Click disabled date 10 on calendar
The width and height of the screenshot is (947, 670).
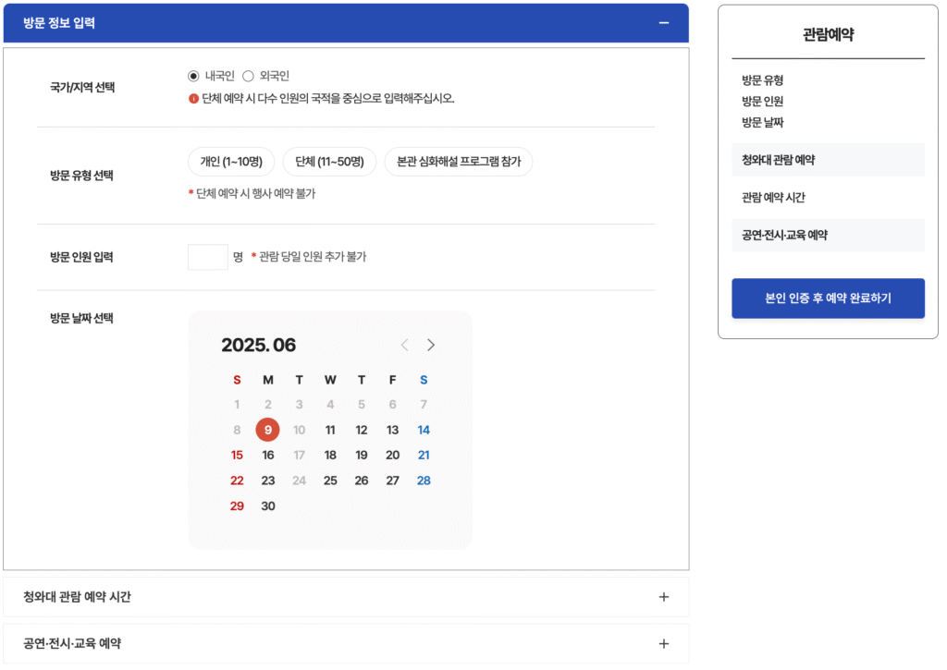click(299, 430)
